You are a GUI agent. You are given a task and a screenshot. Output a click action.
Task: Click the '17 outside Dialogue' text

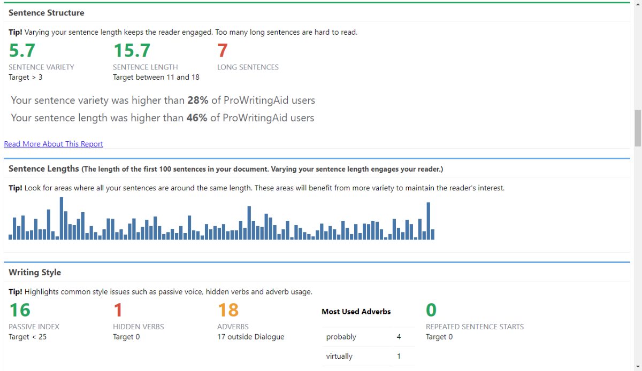251,337
